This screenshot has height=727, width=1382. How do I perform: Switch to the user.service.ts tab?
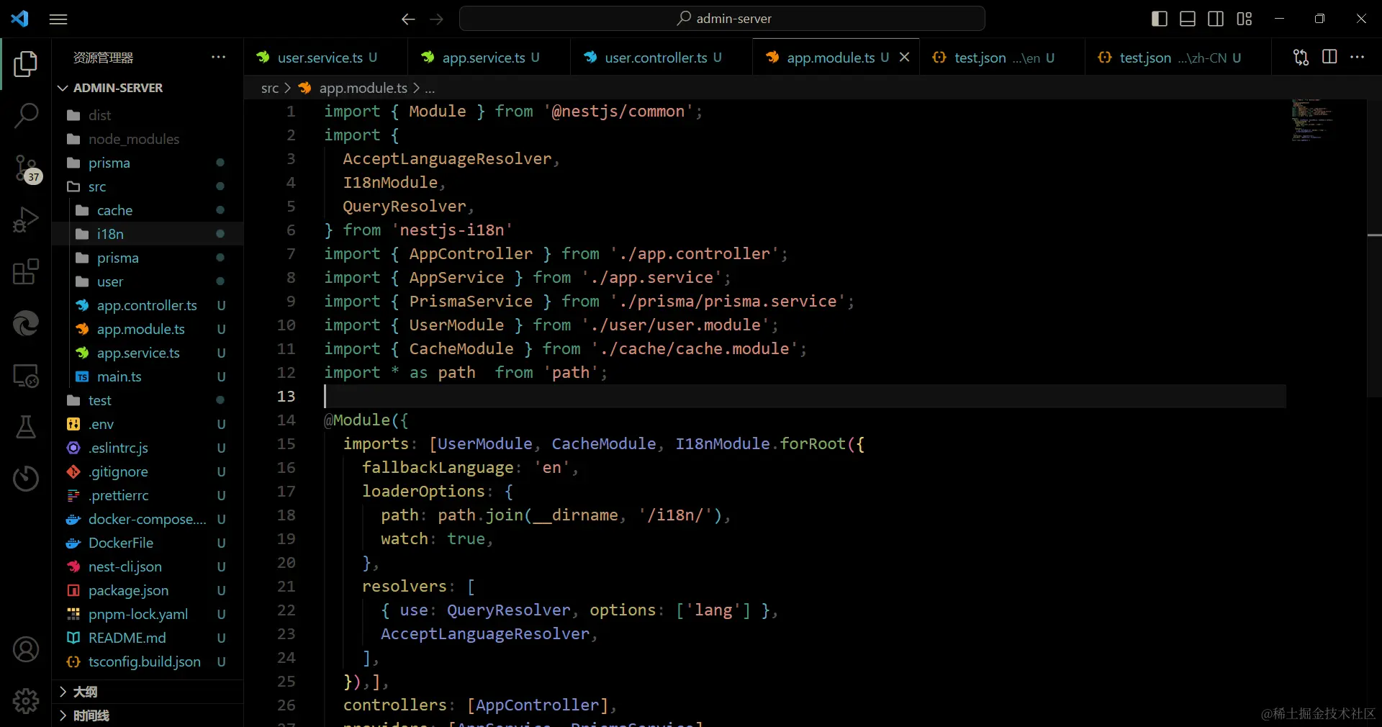326,58
